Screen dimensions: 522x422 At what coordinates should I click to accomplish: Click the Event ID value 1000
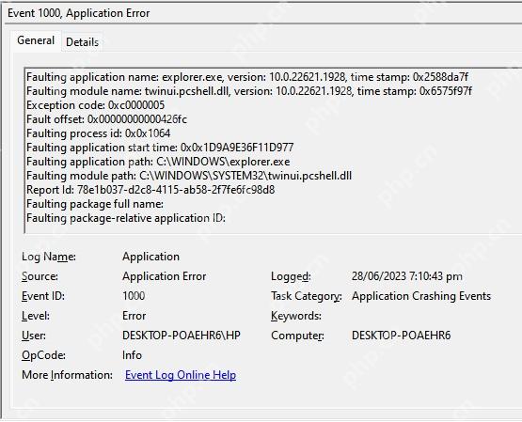pyautogui.click(x=134, y=296)
